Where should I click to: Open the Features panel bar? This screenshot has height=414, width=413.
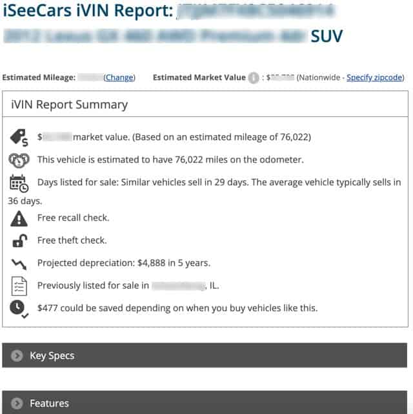click(x=205, y=402)
